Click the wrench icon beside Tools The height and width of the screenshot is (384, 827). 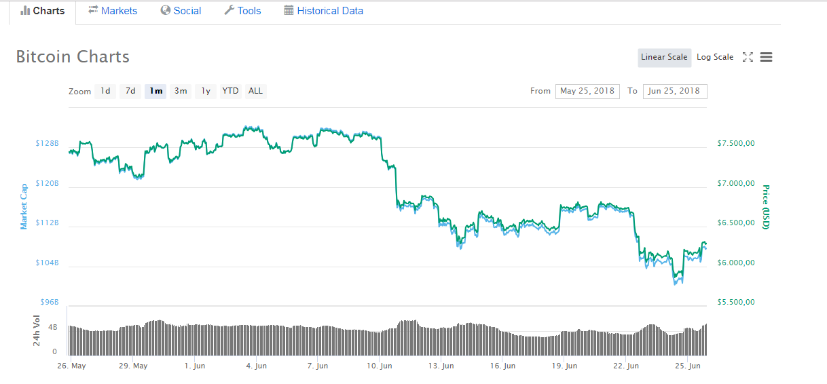[x=229, y=11]
